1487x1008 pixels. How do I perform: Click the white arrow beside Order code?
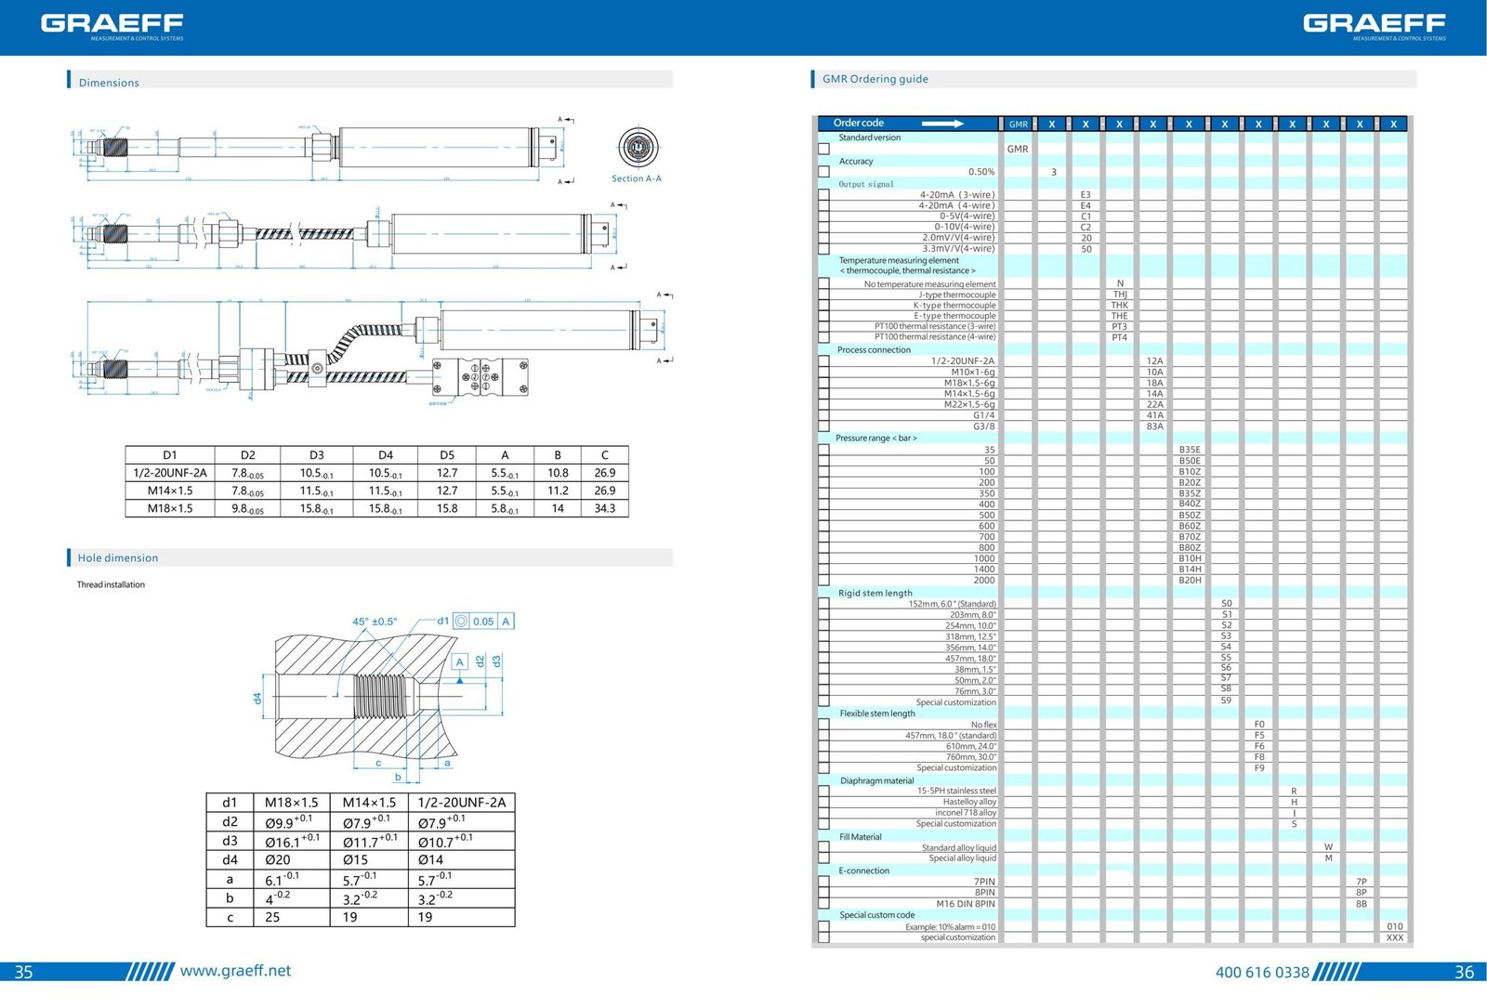click(x=942, y=123)
